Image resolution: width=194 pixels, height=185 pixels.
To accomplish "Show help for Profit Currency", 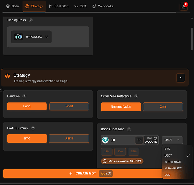I will [33, 128].
